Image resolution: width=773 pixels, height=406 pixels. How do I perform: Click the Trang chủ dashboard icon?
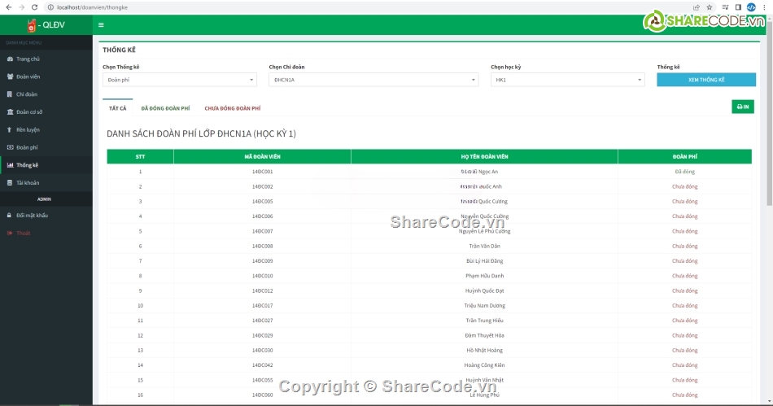10,59
